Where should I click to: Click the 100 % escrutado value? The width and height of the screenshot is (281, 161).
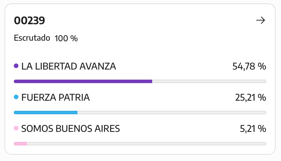pos(66,38)
